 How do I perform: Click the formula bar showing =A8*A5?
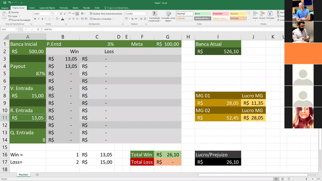pyautogui.click(x=163, y=29)
